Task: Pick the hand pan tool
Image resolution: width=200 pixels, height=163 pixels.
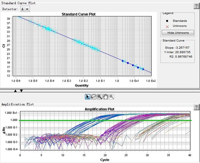Action: point(106,97)
